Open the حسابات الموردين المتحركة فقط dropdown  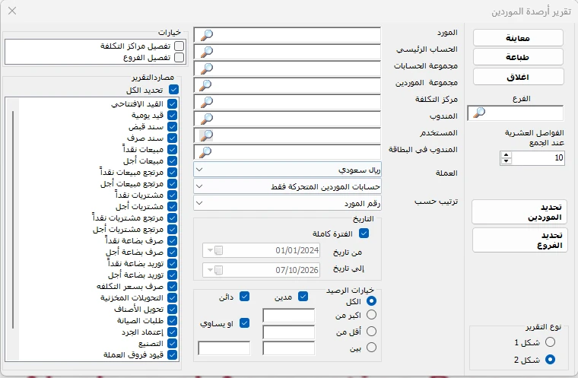[287, 186]
